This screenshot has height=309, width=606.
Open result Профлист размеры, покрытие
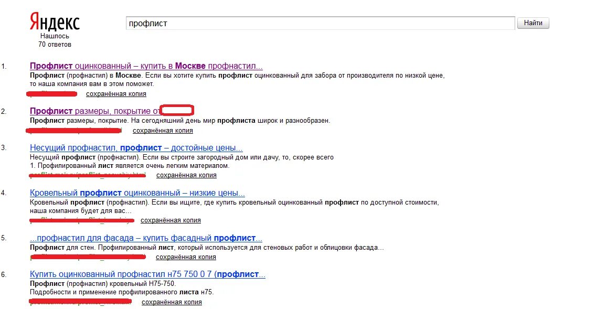95,111
